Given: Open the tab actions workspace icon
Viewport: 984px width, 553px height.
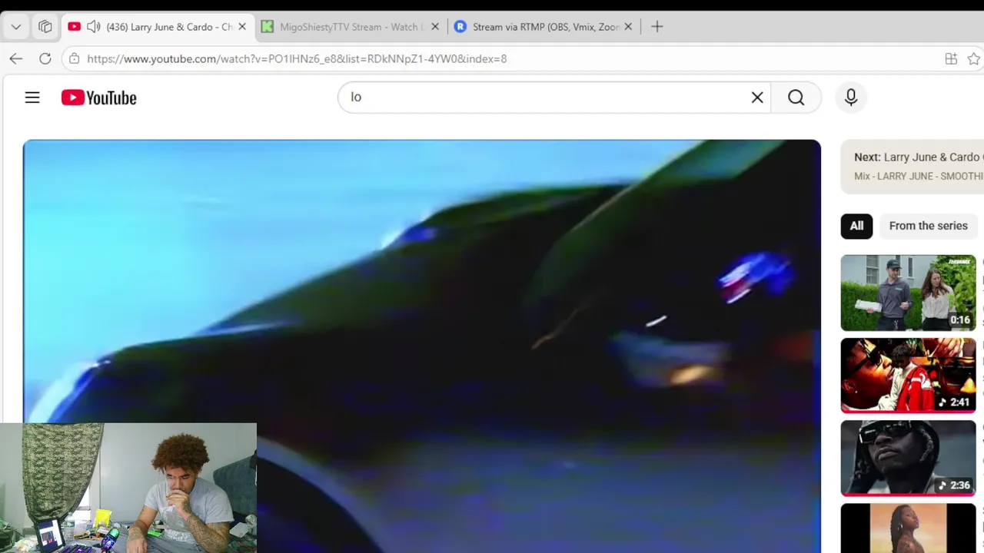Looking at the screenshot, I should tap(45, 27).
